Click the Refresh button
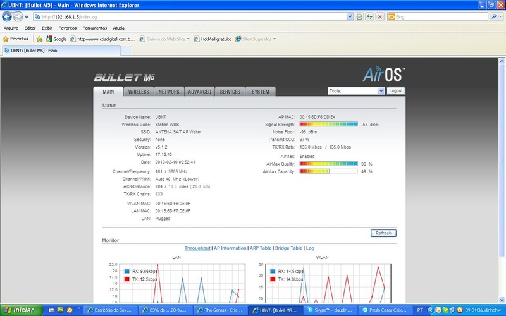Viewport: 506px width, 316px height. pos(383,233)
